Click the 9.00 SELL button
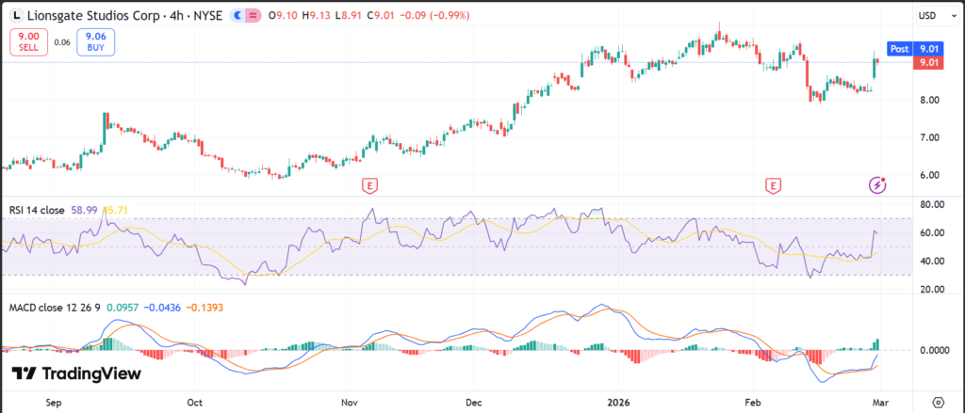Image resolution: width=965 pixels, height=413 pixels. 27,42
